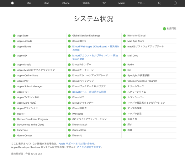Screen dimensions: 185x158
Task: Click green dot beside iTunes Store
Action: pos(69,130)
